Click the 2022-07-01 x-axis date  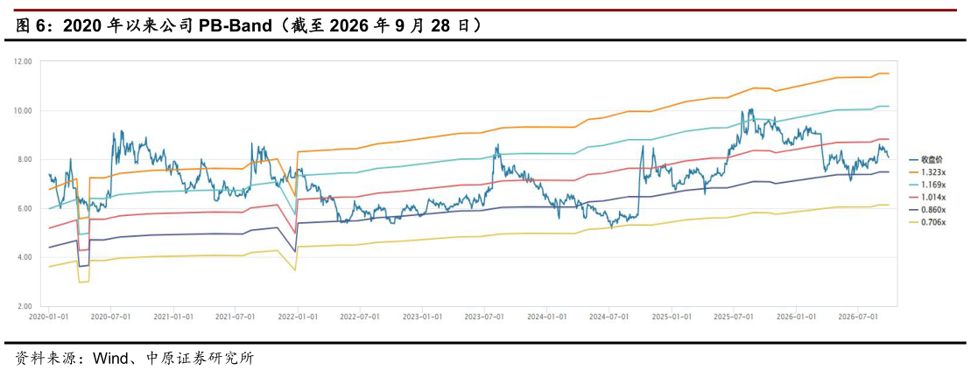point(360,316)
